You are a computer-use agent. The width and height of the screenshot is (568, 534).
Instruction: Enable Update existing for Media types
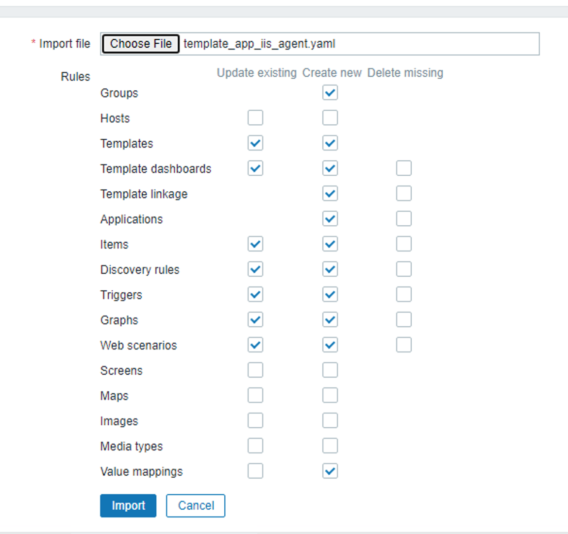255,446
